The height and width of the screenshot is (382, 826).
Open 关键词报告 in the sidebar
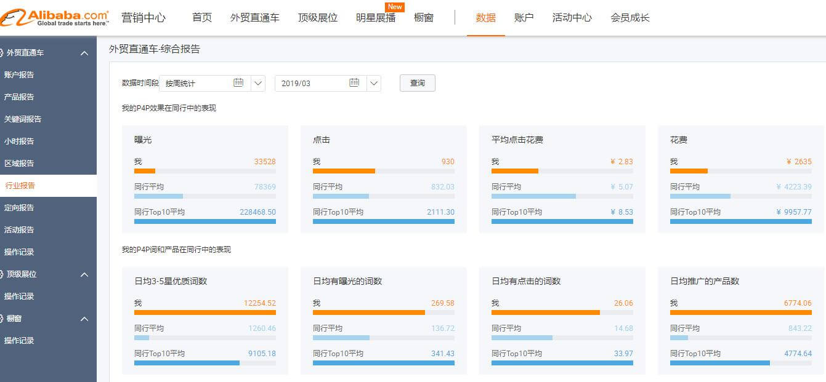point(23,119)
